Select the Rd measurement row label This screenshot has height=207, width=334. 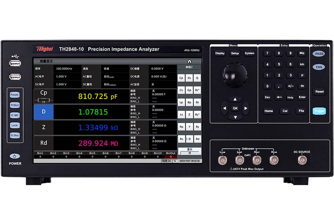tap(44, 143)
